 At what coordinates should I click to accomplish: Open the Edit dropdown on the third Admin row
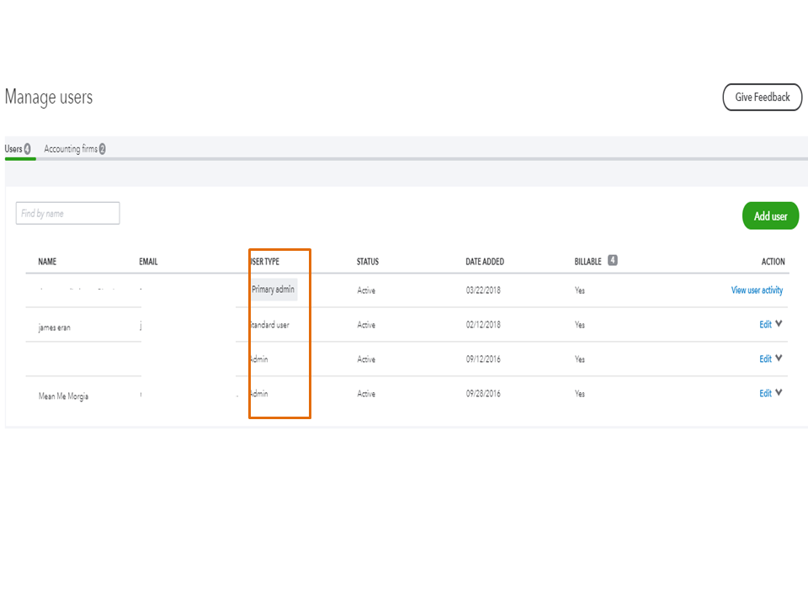(779, 358)
